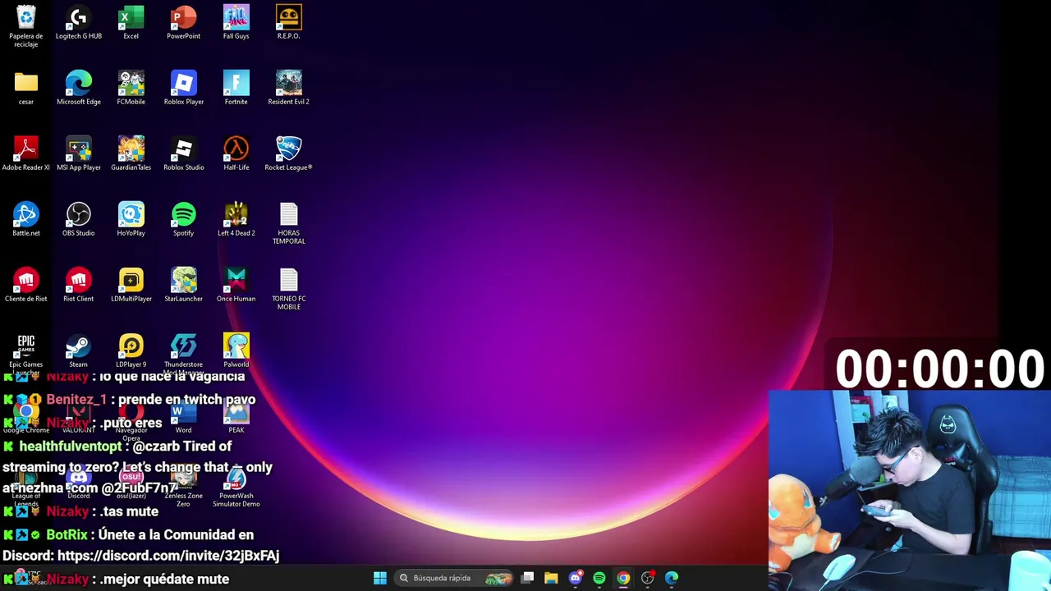Open the Papelera de reciclaje desktop icon
The width and height of the screenshot is (1051, 591).
tap(26, 26)
